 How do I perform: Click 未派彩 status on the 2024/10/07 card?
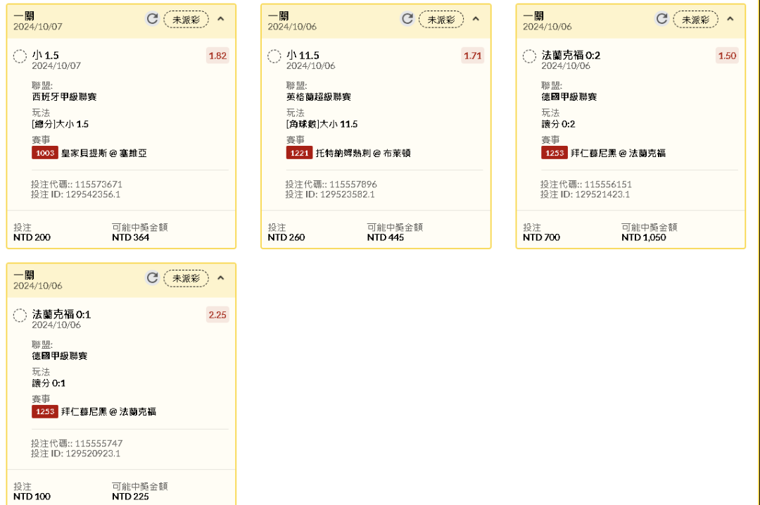pyautogui.click(x=186, y=20)
